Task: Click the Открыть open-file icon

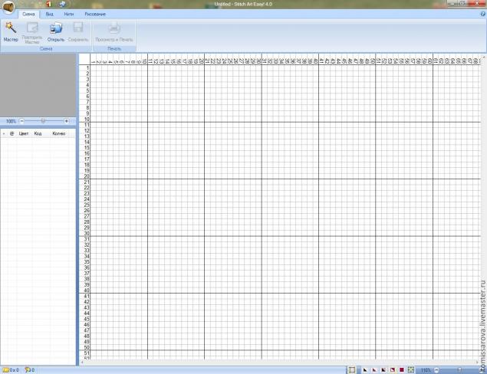Action: click(x=56, y=28)
